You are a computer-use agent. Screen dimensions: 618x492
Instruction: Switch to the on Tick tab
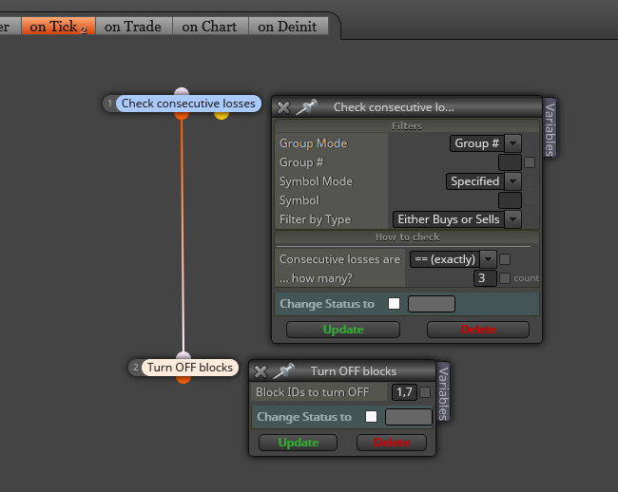click(58, 27)
